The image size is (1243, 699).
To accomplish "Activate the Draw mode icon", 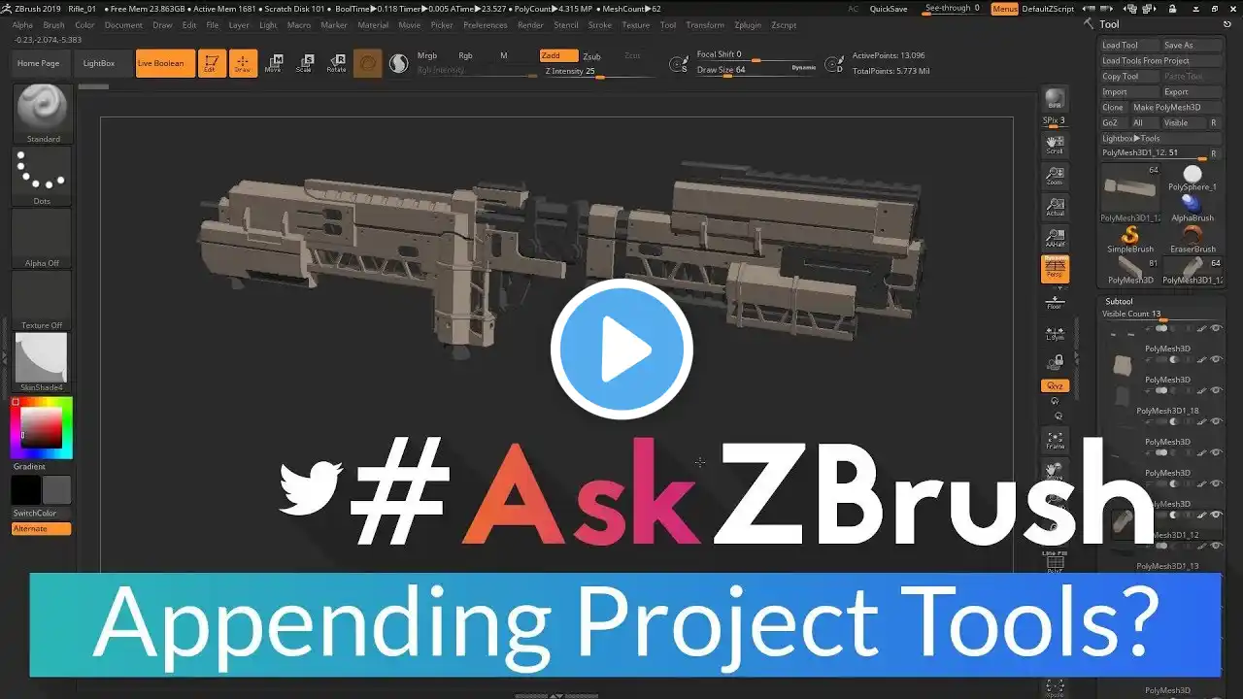I will (x=243, y=63).
